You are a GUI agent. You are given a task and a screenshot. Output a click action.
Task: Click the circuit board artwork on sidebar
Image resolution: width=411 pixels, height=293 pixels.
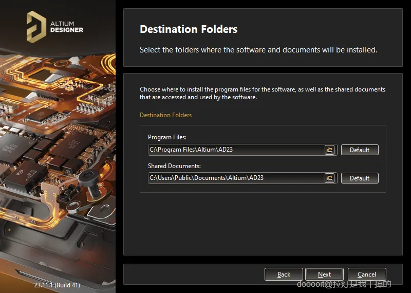(x=58, y=154)
